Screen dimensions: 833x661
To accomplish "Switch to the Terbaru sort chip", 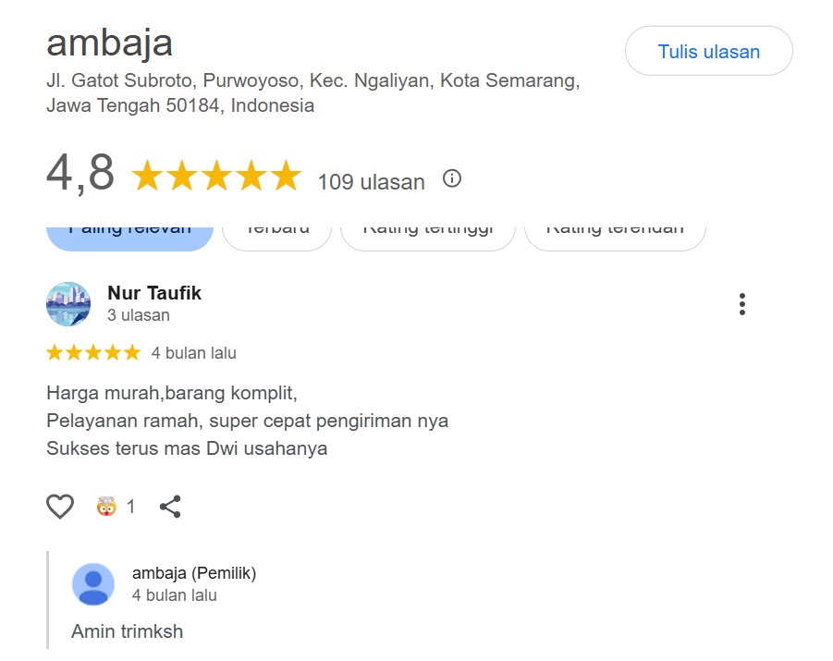I will [276, 233].
